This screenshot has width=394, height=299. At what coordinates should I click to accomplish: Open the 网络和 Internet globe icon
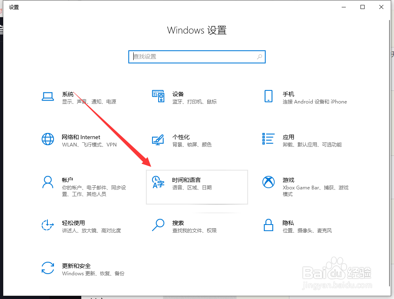[x=48, y=139]
